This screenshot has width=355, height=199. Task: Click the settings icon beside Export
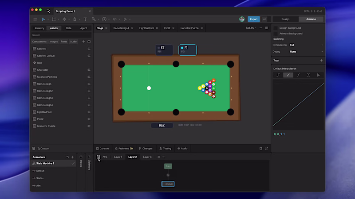[264, 19]
